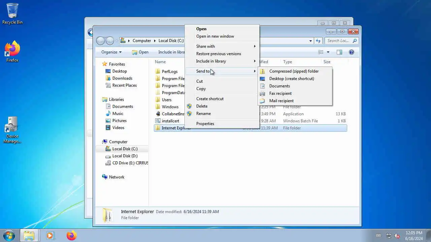
Task: Select Downloads under Favorites
Action: click(x=119, y=78)
